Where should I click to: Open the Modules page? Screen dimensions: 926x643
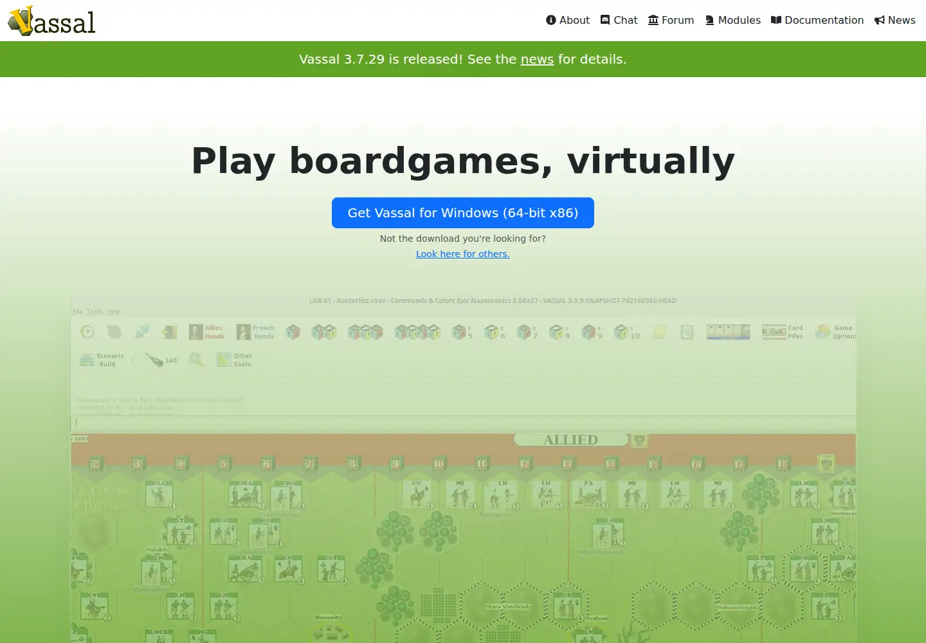pyautogui.click(x=732, y=20)
